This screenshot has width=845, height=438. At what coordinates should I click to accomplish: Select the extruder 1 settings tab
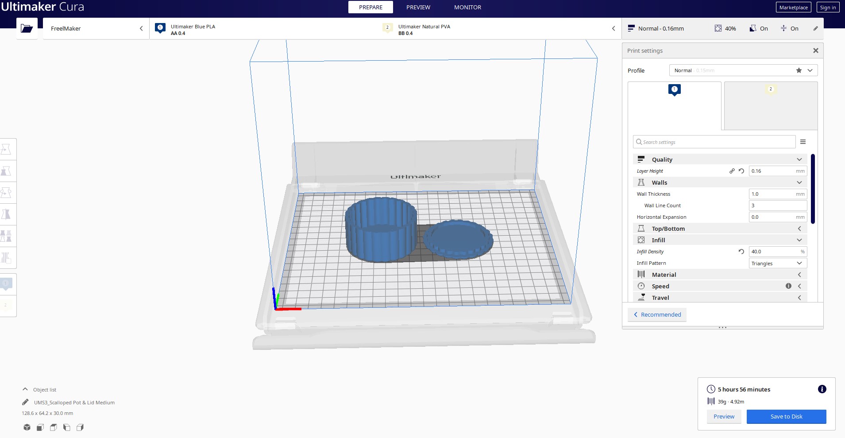tap(675, 106)
